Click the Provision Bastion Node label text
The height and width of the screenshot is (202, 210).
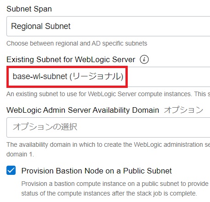[96, 171]
